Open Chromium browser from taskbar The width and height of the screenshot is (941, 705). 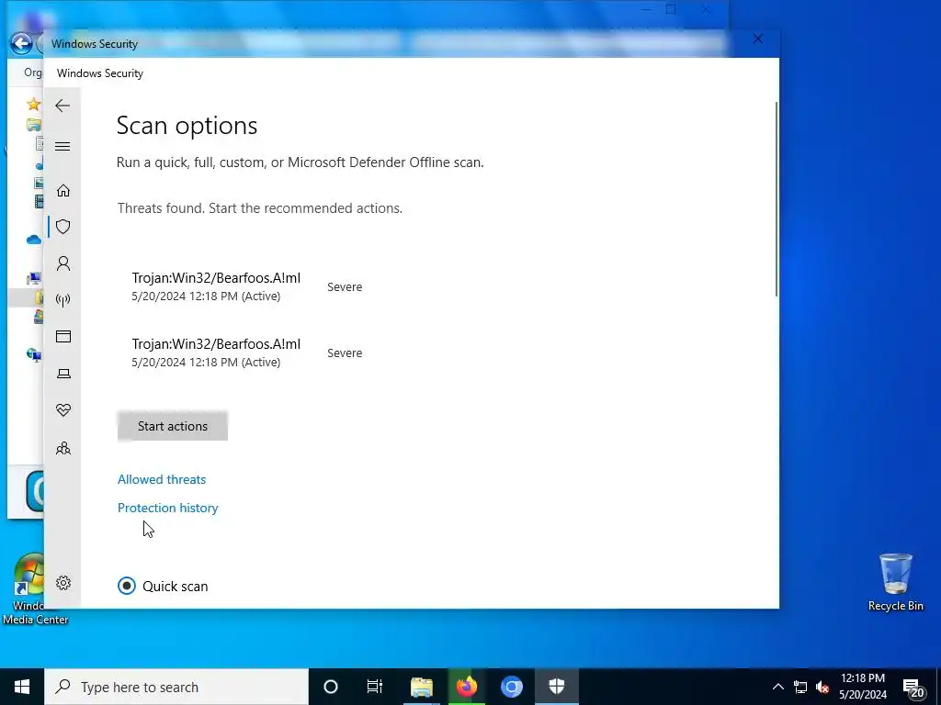point(511,687)
